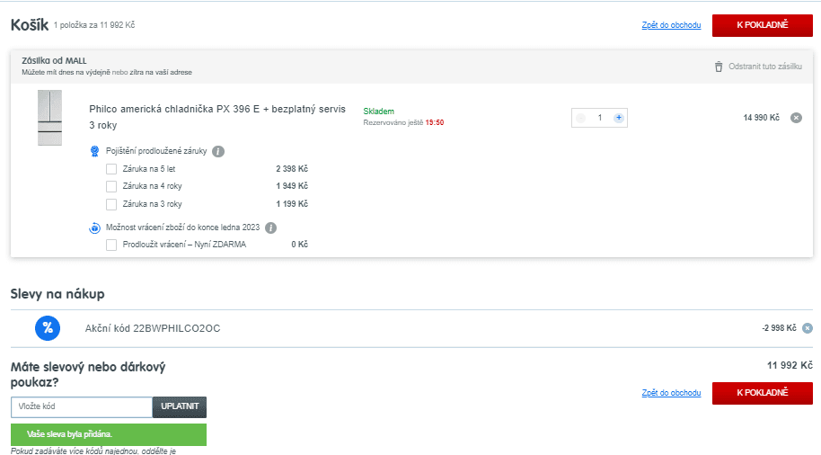This screenshot has width=821, height=455.
Task: Click the -2 998 Kč discount amount
Action: point(779,328)
